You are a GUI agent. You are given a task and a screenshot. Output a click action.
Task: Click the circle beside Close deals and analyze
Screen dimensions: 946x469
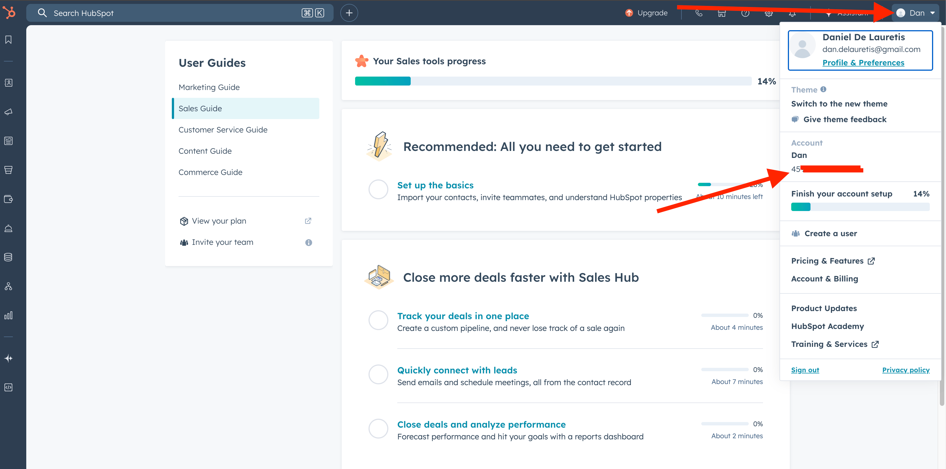[378, 428]
